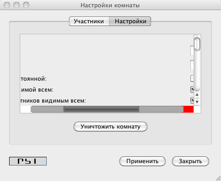
Task: Click horizontal scrollbar track right of thumb
Action: coord(161,109)
